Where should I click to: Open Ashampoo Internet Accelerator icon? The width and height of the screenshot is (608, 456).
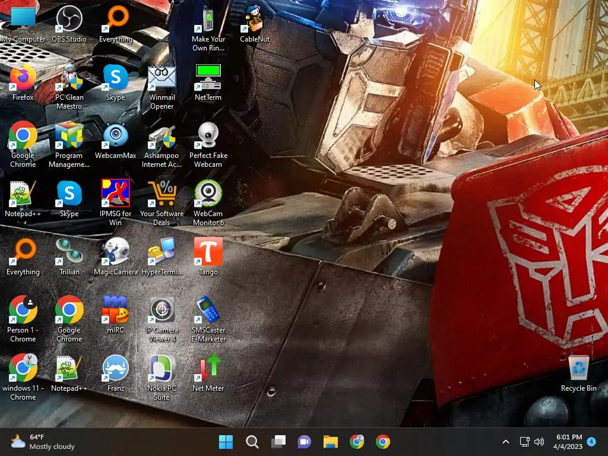coord(161,145)
